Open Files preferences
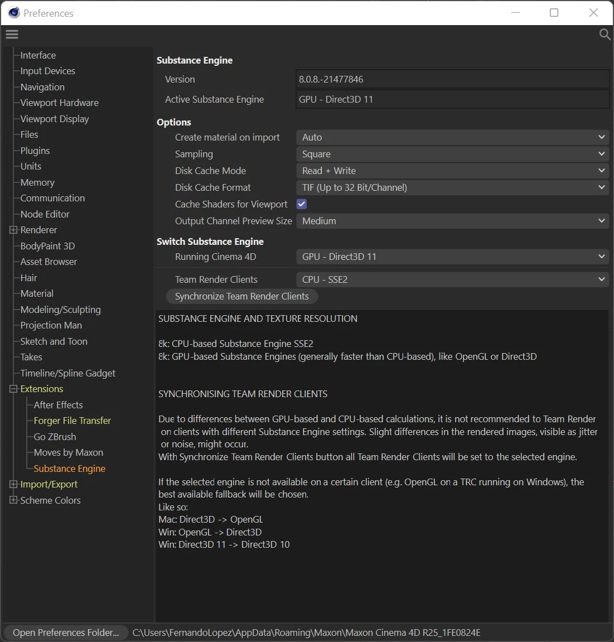This screenshot has height=642, width=614. point(29,135)
